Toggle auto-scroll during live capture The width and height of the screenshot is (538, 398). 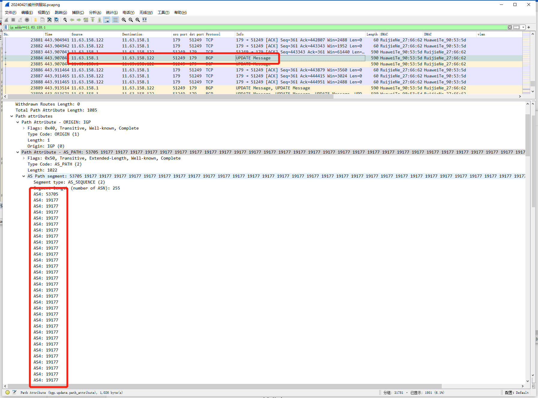tap(107, 20)
